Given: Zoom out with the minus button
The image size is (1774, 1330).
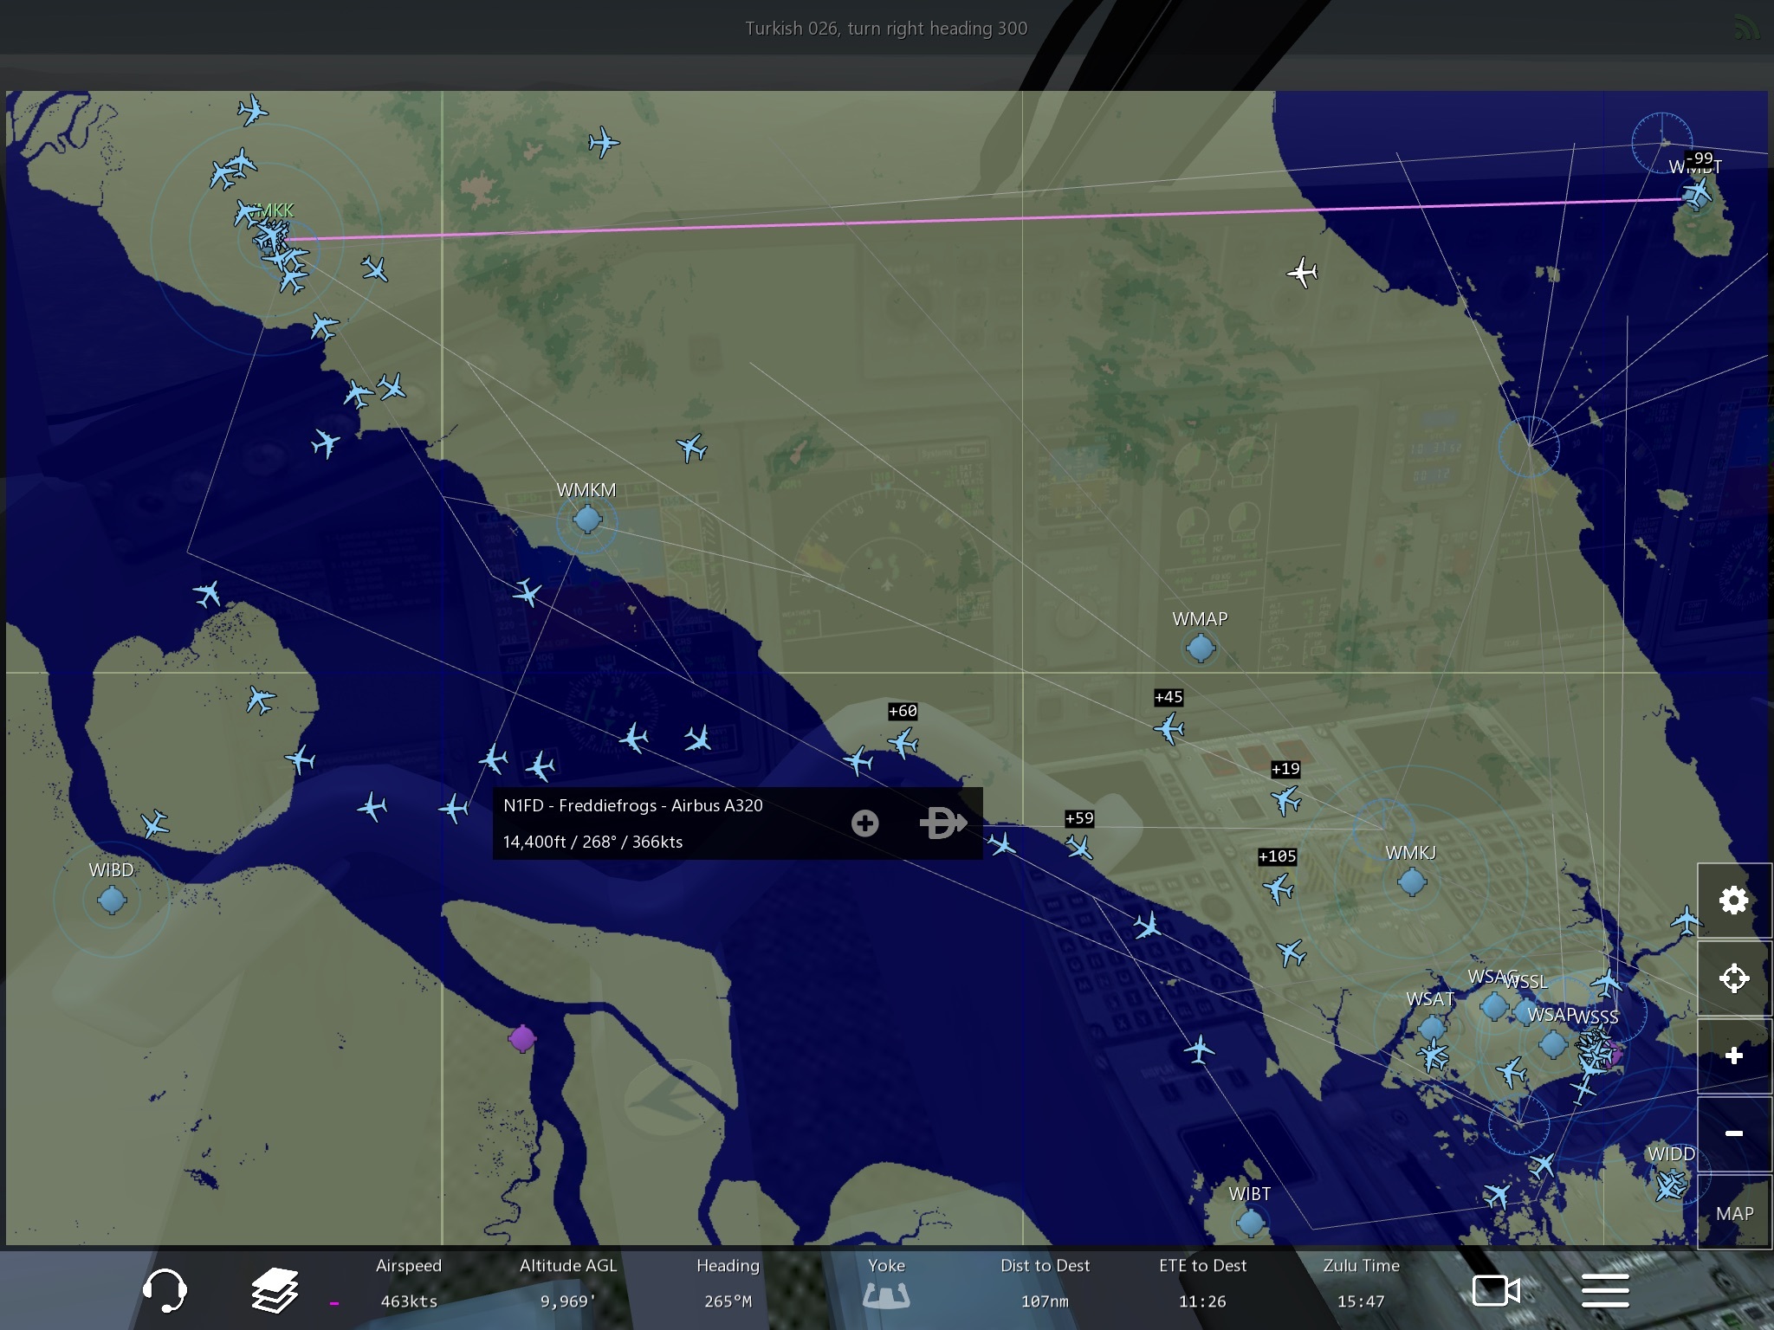Looking at the screenshot, I should [1733, 1133].
